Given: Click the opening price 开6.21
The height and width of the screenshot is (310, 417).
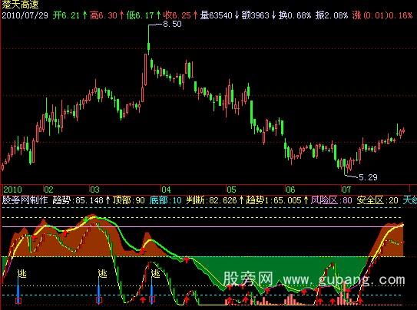Looking at the screenshot, I should [x=66, y=15].
